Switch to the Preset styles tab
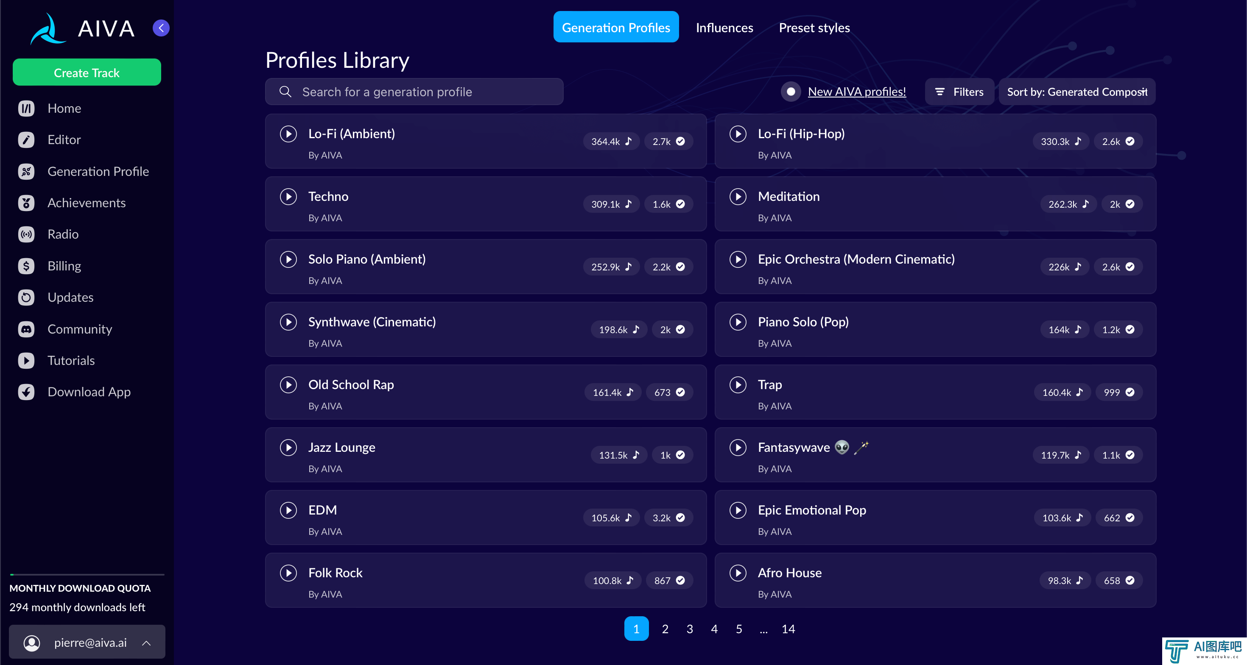The width and height of the screenshot is (1247, 665). pos(814,28)
